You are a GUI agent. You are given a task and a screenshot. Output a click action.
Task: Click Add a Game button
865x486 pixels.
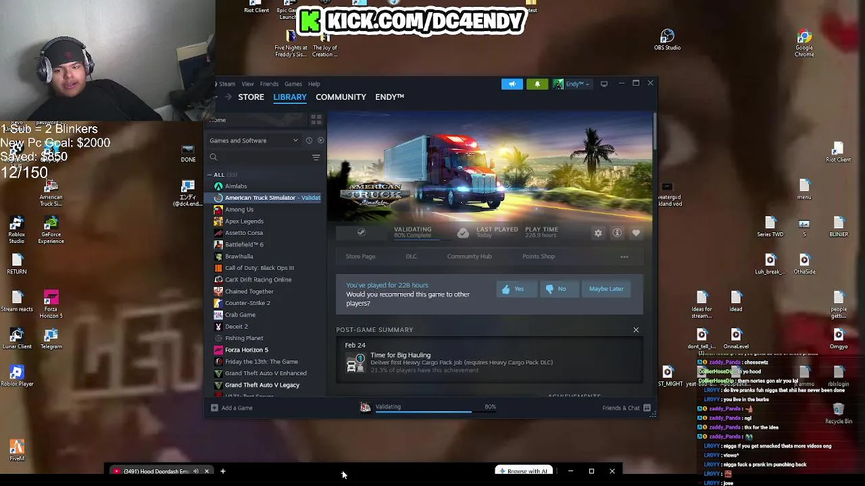point(232,408)
